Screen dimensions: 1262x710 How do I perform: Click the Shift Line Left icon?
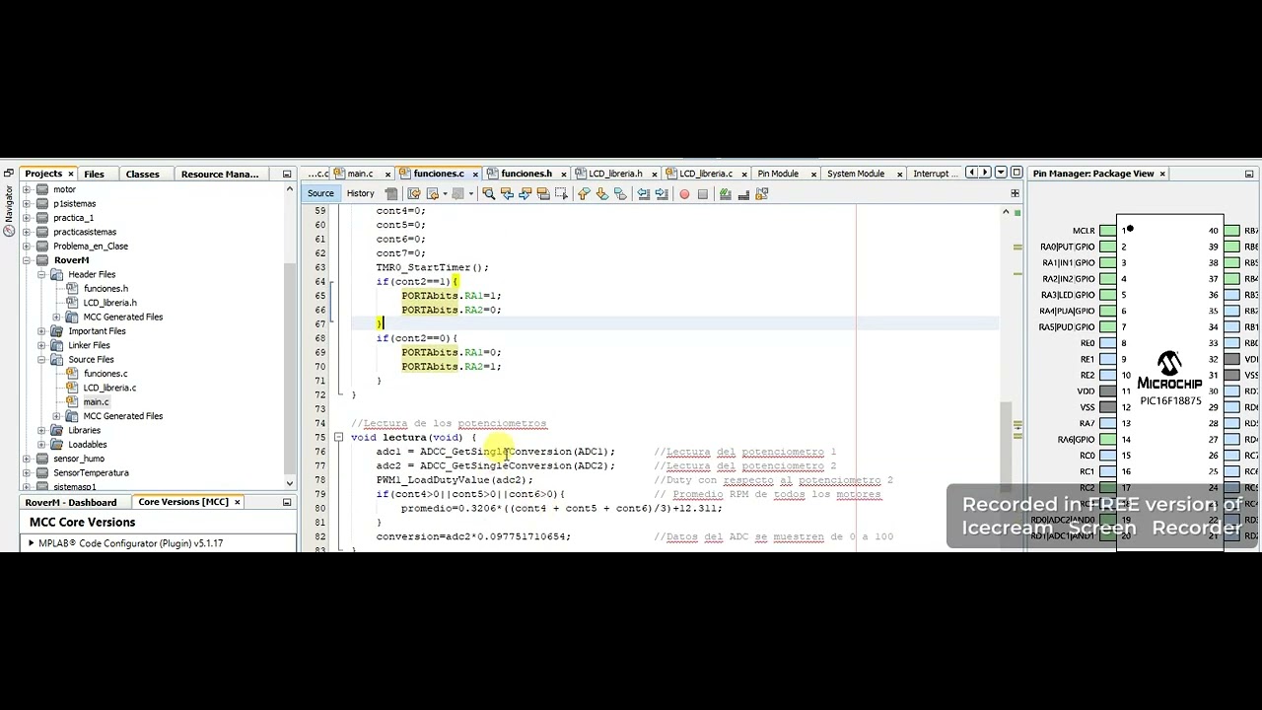pos(644,194)
